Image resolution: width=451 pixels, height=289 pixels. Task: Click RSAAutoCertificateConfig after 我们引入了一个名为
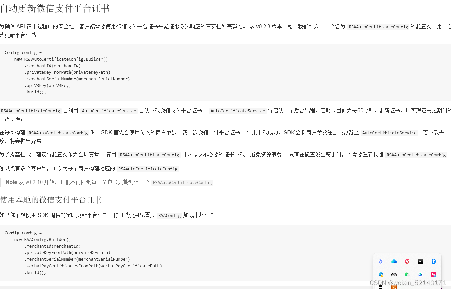click(x=379, y=27)
